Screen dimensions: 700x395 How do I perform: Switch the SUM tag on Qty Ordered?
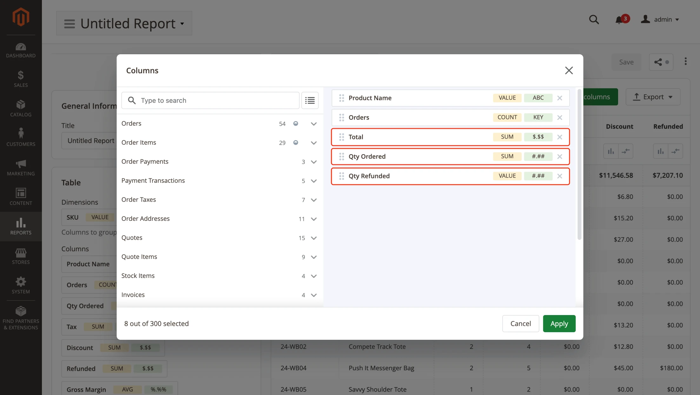[507, 156]
